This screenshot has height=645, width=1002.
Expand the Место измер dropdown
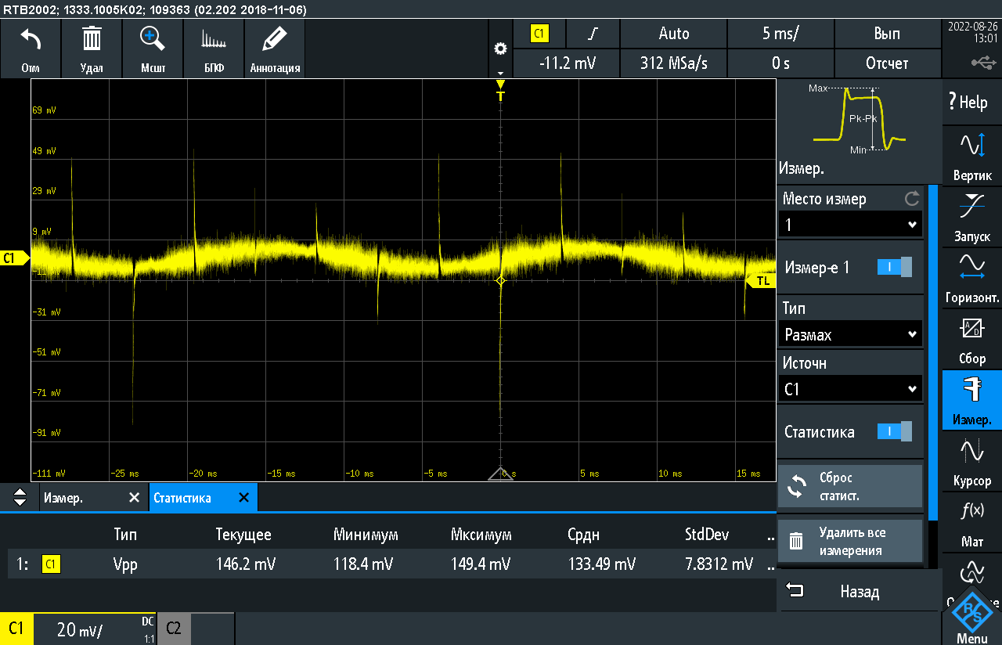(x=850, y=225)
